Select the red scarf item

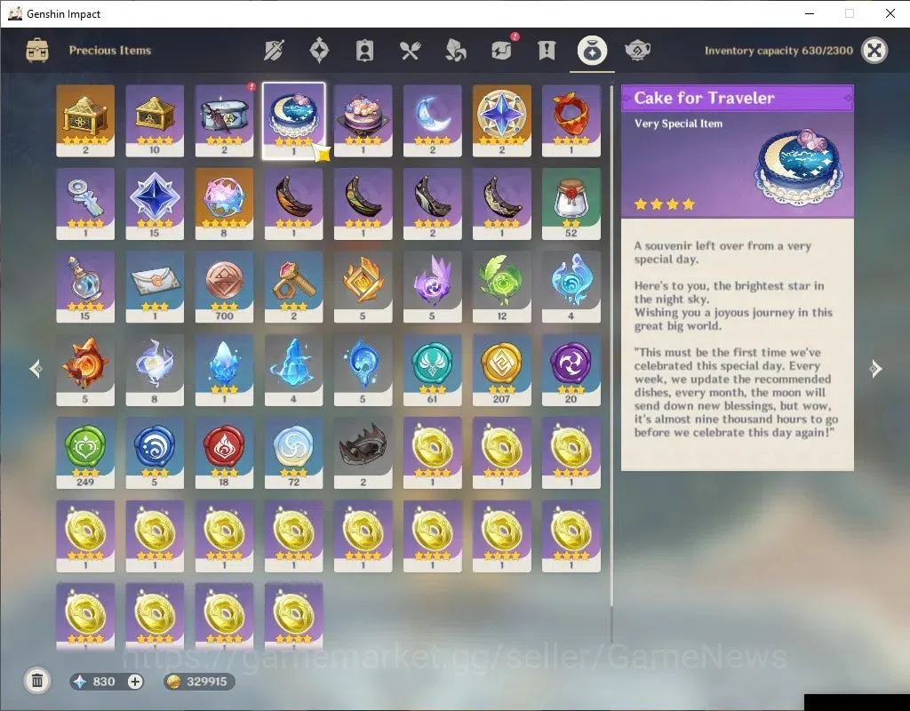tap(571, 121)
